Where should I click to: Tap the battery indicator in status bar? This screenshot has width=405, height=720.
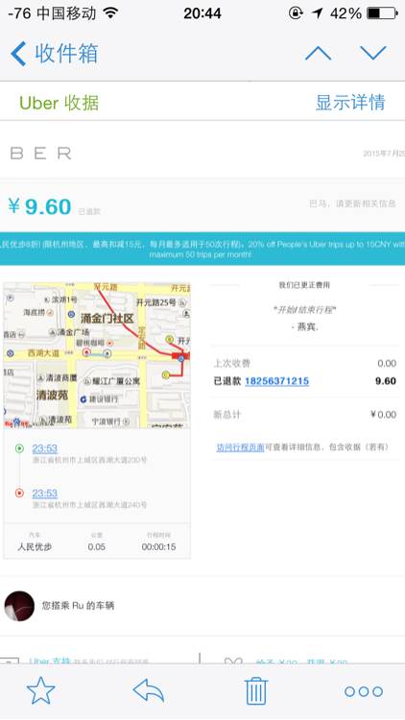[382, 13]
